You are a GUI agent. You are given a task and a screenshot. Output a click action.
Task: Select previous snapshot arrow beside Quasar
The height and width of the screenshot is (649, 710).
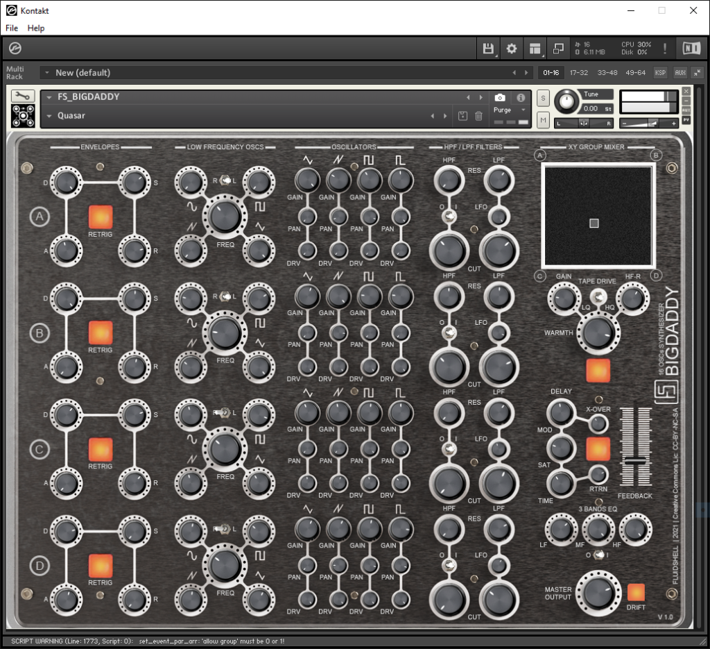[433, 116]
